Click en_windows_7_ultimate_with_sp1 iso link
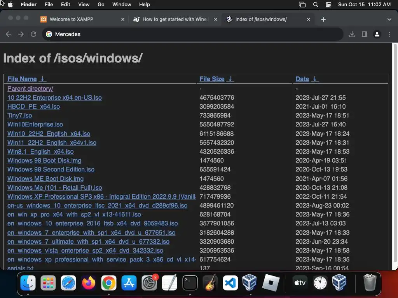 [x=88, y=242]
